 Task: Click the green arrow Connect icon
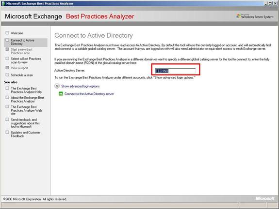pyautogui.click(x=61, y=94)
